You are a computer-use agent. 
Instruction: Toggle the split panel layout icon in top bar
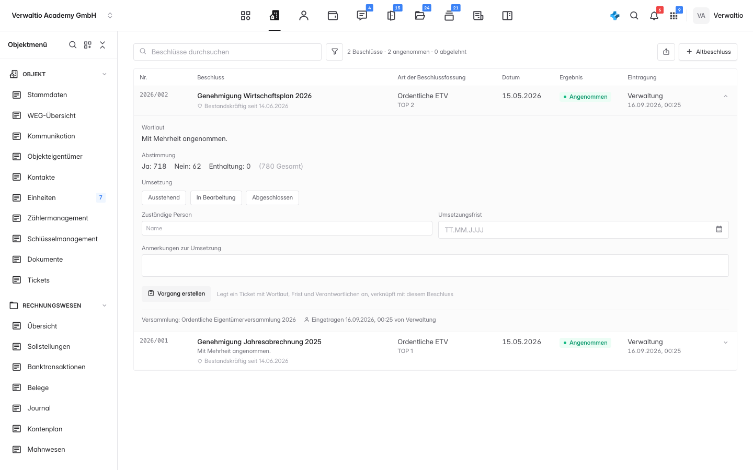pyautogui.click(x=507, y=16)
